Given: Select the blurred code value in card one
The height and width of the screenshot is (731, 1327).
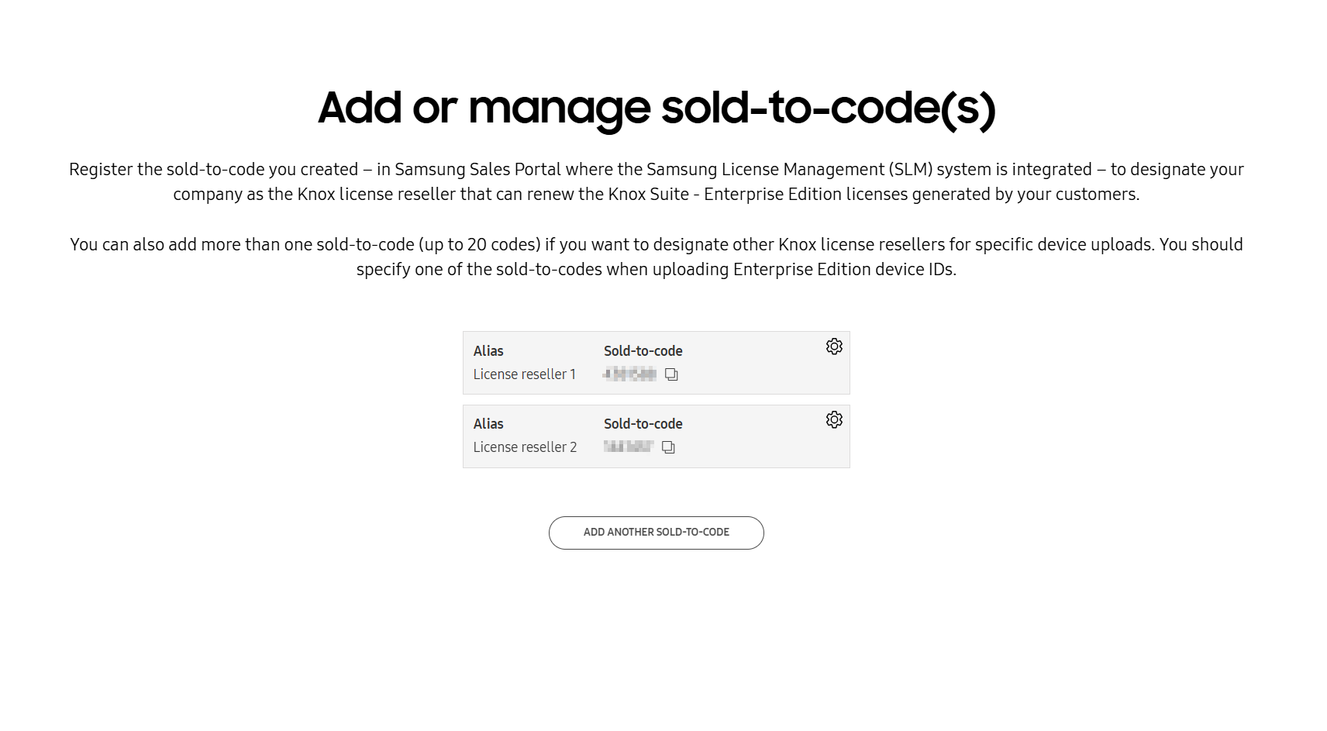Looking at the screenshot, I should point(629,374).
